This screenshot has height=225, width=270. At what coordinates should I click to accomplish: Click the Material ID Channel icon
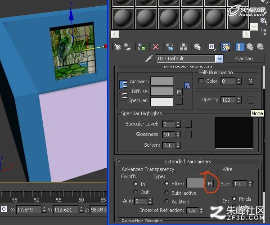212,47
